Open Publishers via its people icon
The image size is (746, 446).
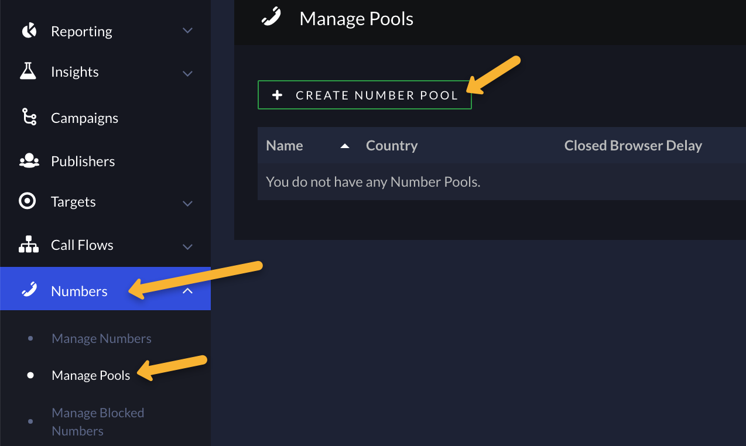[x=29, y=161]
